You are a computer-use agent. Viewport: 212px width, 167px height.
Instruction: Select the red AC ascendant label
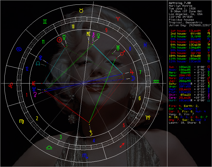[34, 83]
